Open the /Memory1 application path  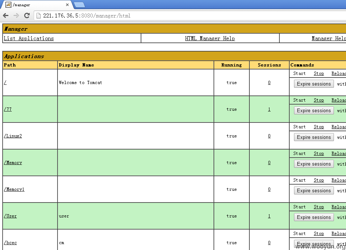tap(14, 189)
